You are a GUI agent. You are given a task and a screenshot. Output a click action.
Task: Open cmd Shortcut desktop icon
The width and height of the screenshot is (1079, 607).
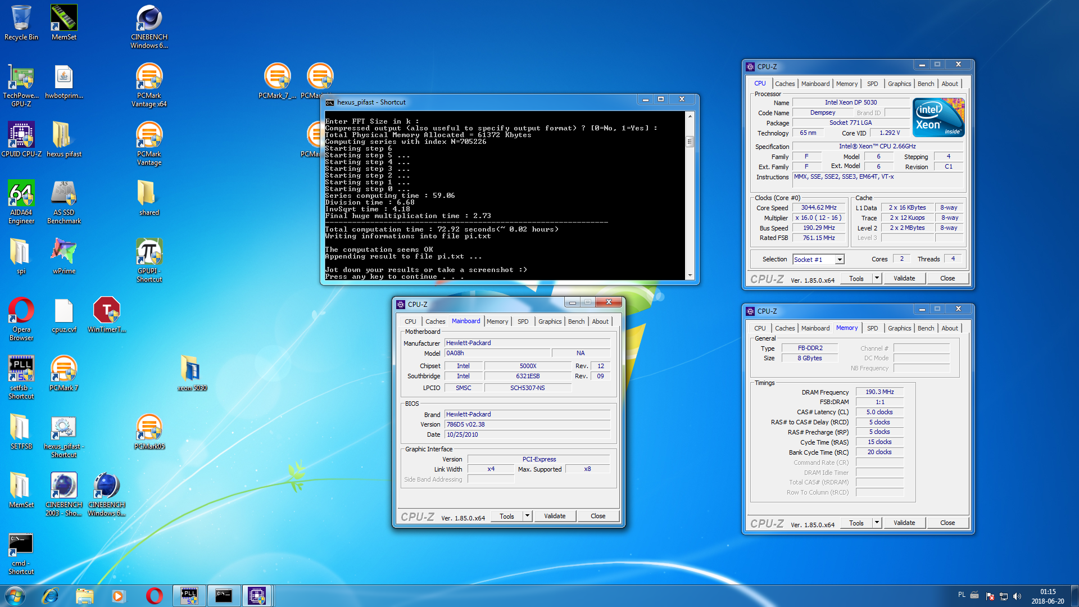click(21, 552)
